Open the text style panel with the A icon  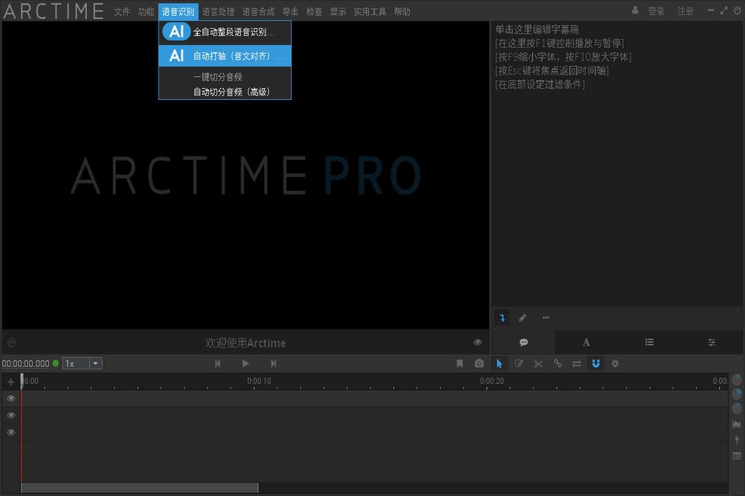(x=586, y=342)
